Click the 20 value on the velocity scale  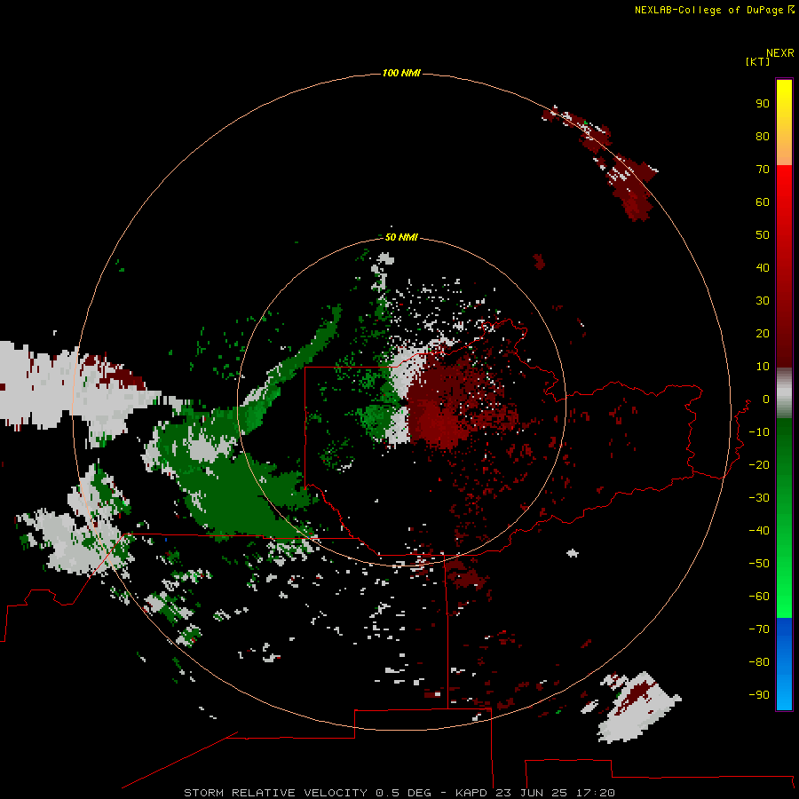point(763,334)
